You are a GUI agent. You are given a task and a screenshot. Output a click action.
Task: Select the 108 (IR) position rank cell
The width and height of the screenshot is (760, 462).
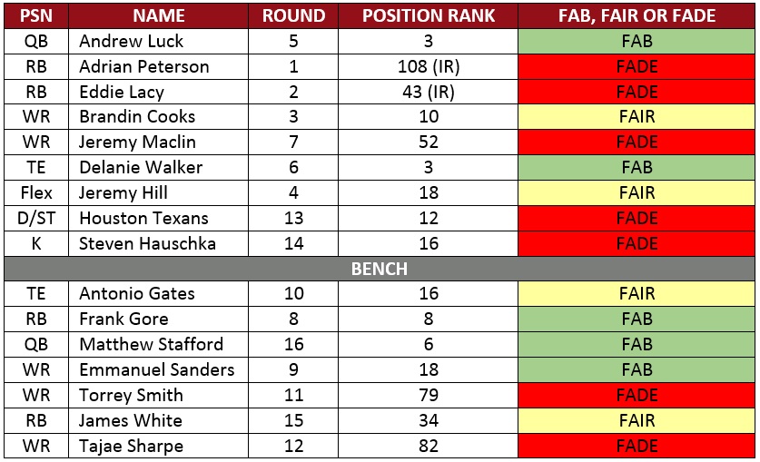pos(428,66)
